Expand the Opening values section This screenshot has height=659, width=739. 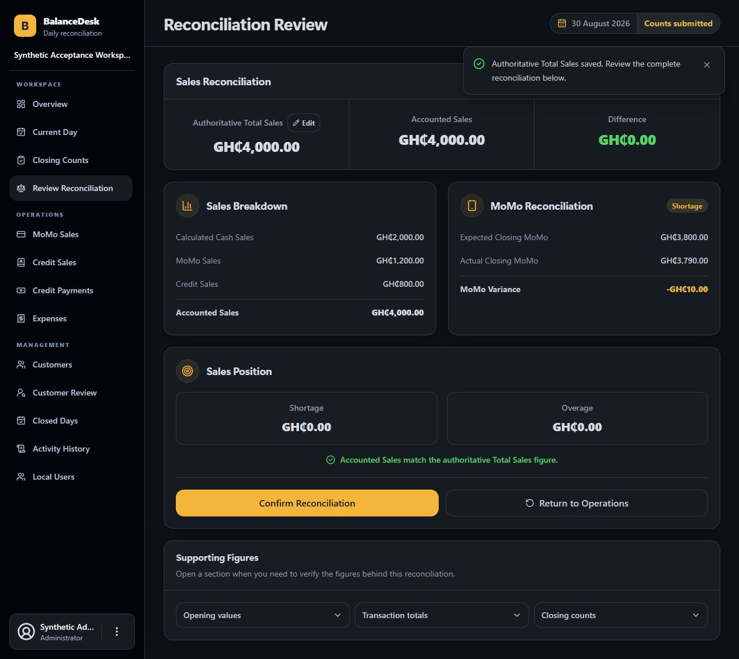click(x=263, y=615)
